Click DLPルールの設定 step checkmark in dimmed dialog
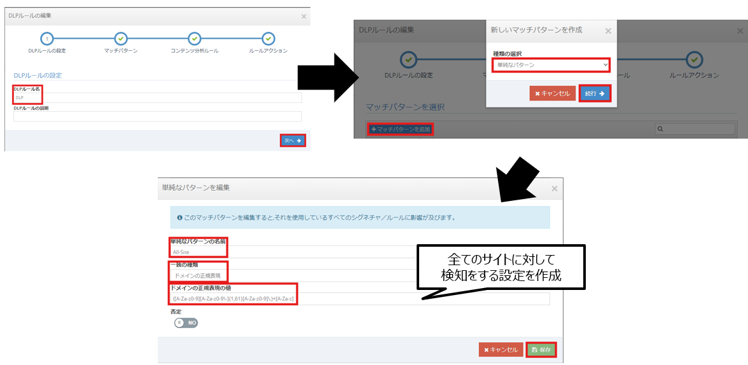The image size is (748, 365). click(x=409, y=60)
